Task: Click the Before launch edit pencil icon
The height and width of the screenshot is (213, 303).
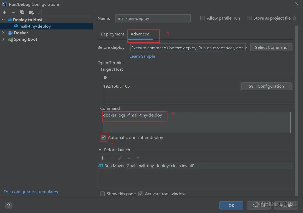Action: click(x=120, y=158)
